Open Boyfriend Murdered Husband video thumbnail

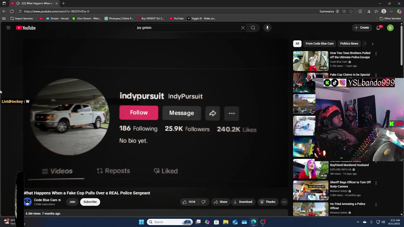point(311,169)
